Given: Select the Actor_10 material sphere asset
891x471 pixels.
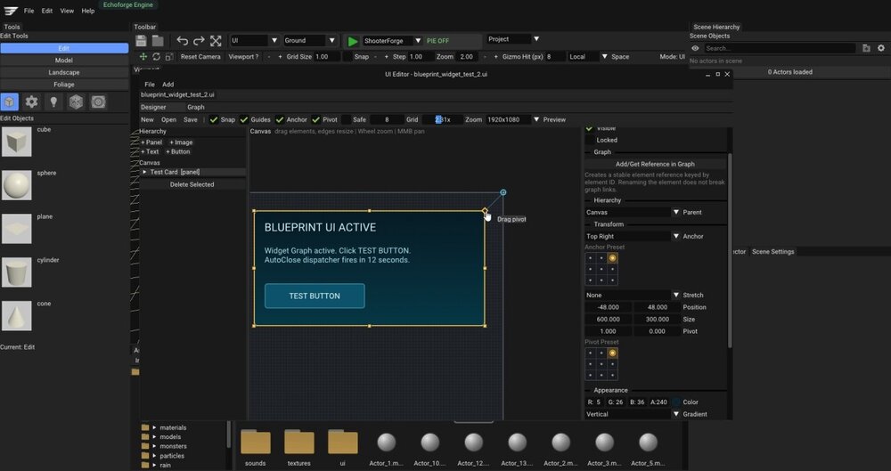Looking at the screenshot, I should (x=430, y=442).
